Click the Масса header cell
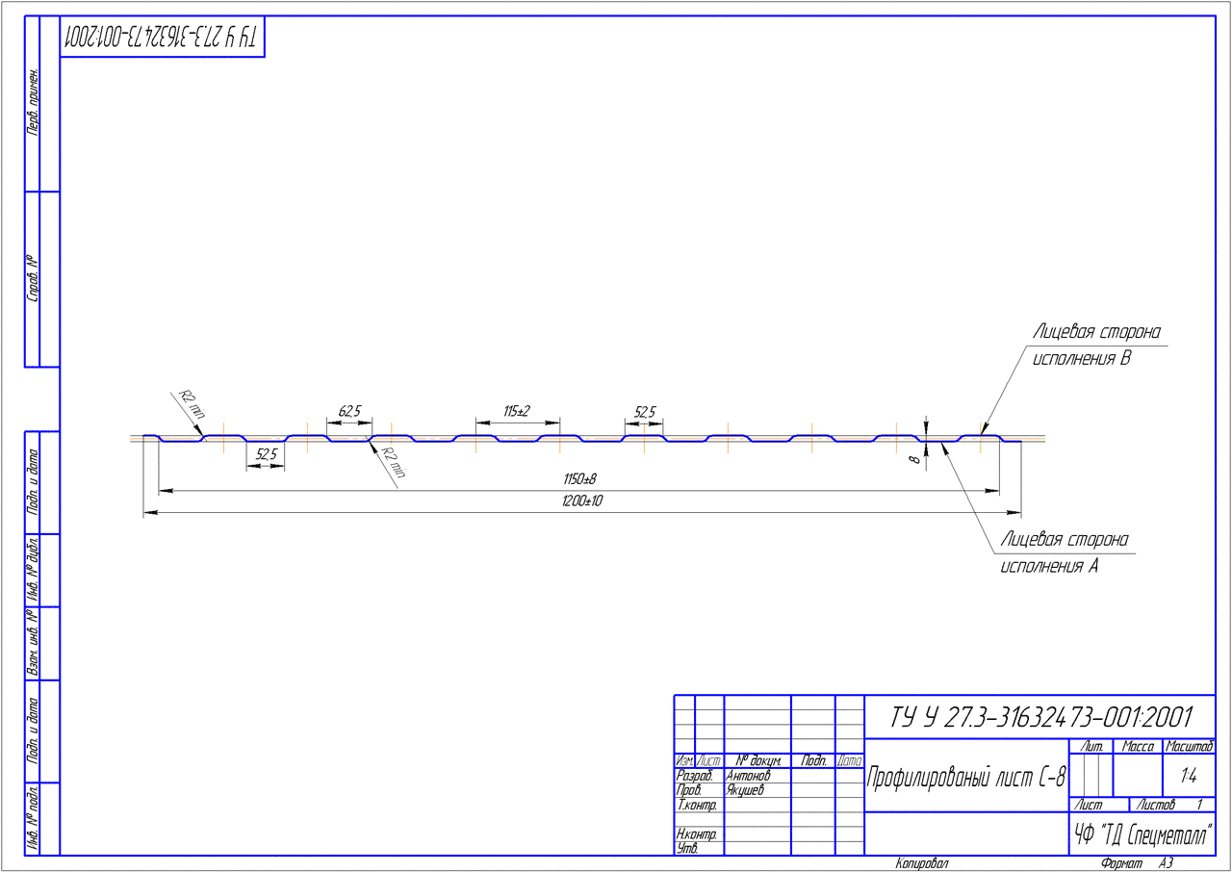Screen dimensions: 1232x872 pos(1138,746)
